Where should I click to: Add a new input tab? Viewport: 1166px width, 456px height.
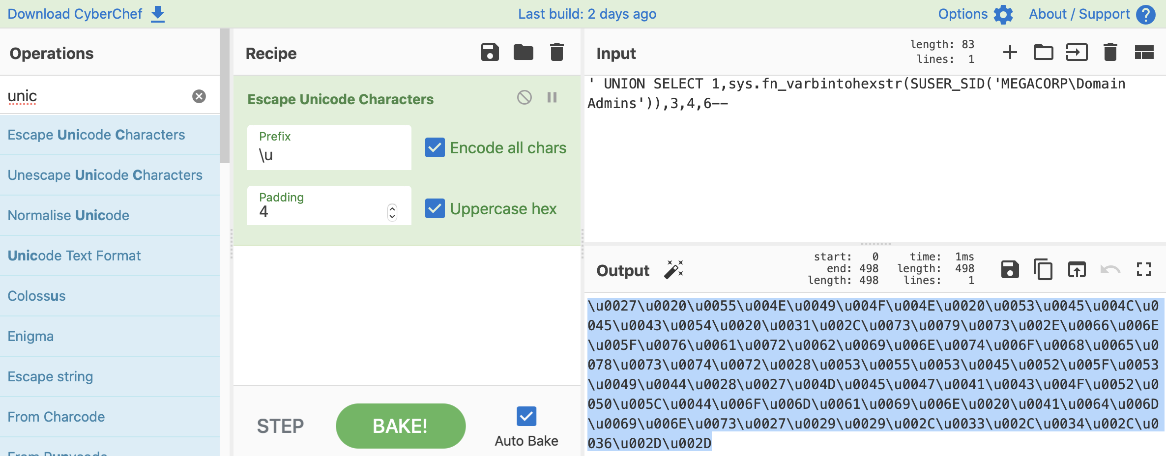[1010, 53]
